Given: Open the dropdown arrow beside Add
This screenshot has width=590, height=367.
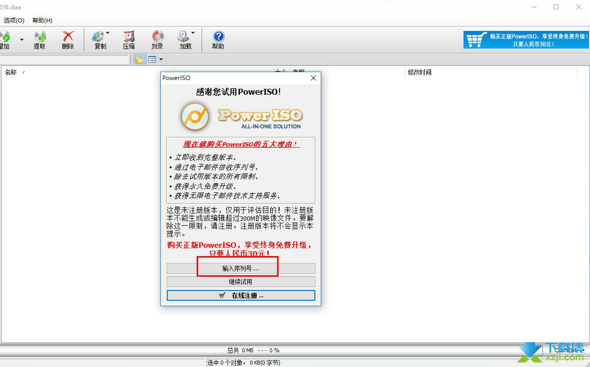Looking at the screenshot, I should point(22,39).
